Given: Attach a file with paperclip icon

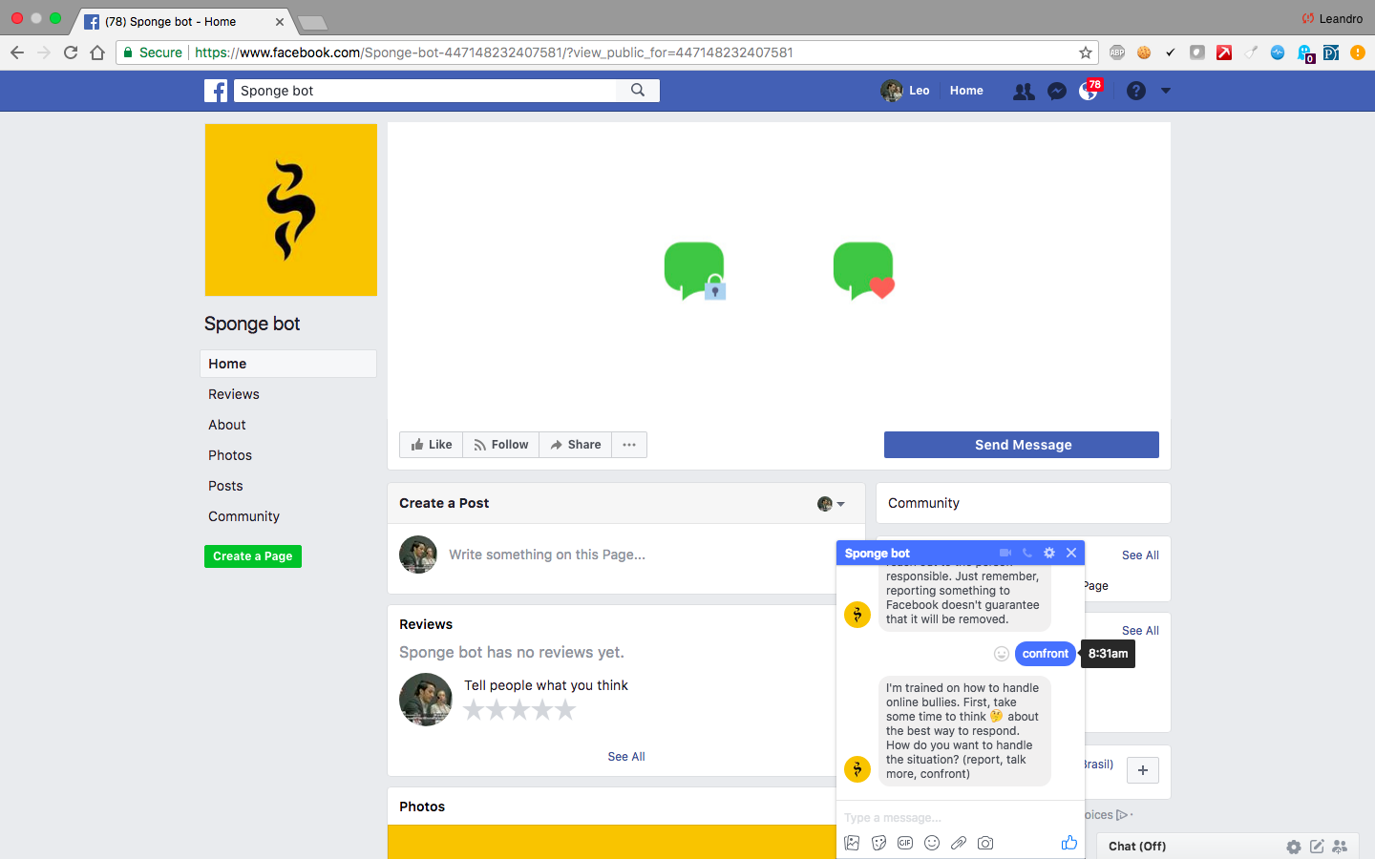Looking at the screenshot, I should pos(959,843).
